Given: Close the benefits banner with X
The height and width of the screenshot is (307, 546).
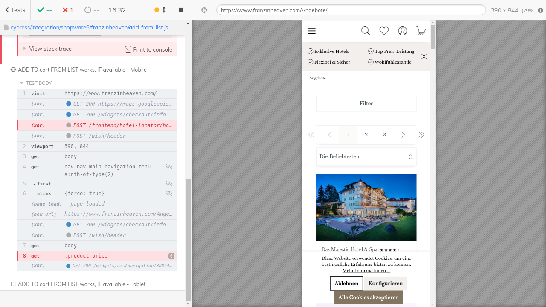Looking at the screenshot, I should [x=424, y=56].
